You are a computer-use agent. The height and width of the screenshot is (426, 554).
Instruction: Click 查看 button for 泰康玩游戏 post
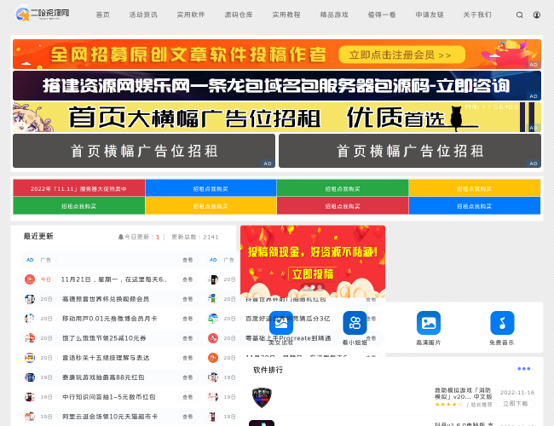point(188,377)
